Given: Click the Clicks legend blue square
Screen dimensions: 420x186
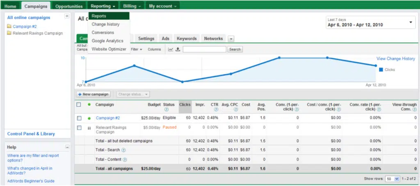Looking at the screenshot, I should click(x=381, y=70).
